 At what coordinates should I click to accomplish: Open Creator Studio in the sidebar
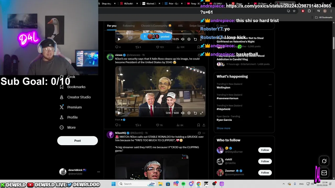click(75, 97)
